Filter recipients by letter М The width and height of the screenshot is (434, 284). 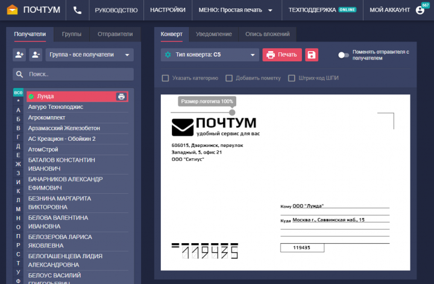[18, 209]
